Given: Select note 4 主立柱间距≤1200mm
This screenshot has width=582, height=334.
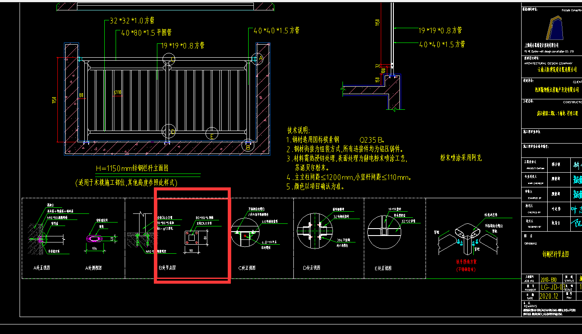Looking at the screenshot, I should pos(349,177).
